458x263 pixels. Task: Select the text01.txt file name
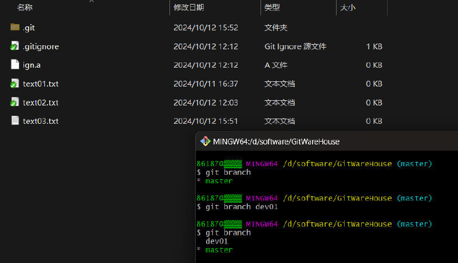(41, 84)
